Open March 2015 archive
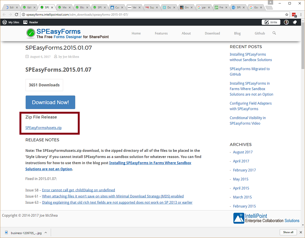The height and width of the screenshot is (238, 305). 242,197
